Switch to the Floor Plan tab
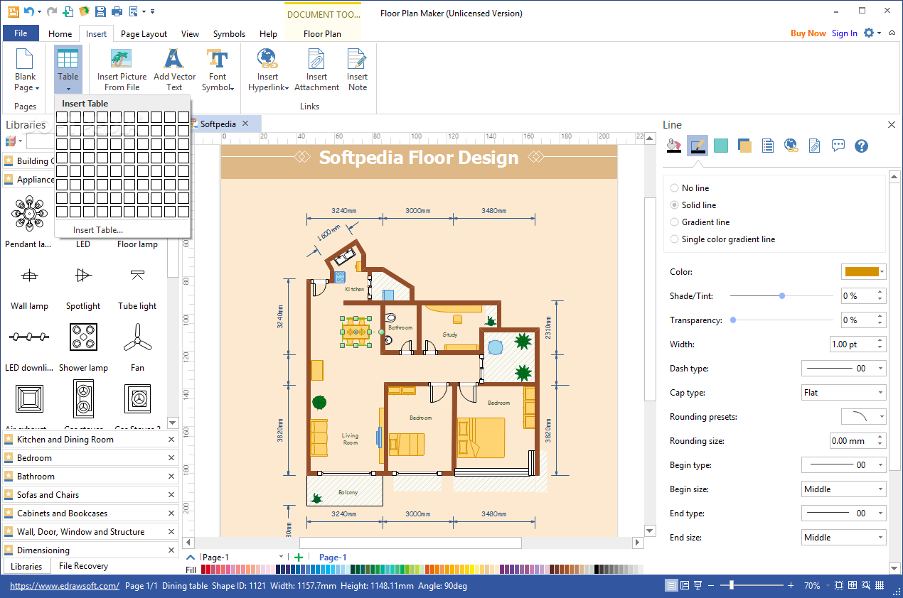This screenshot has width=903, height=598. tap(322, 33)
